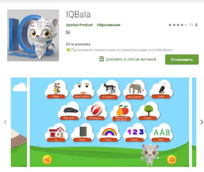Click the orange back arrow icon in screenshot
Viewport: 204px width, 172px height.
(x=171, y=160)
